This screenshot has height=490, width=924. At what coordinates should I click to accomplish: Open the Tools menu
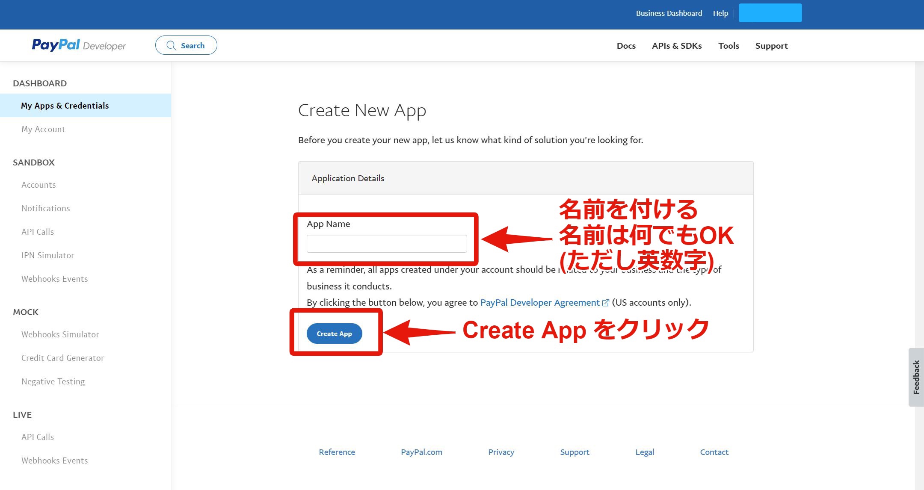[x=729, y=46]
